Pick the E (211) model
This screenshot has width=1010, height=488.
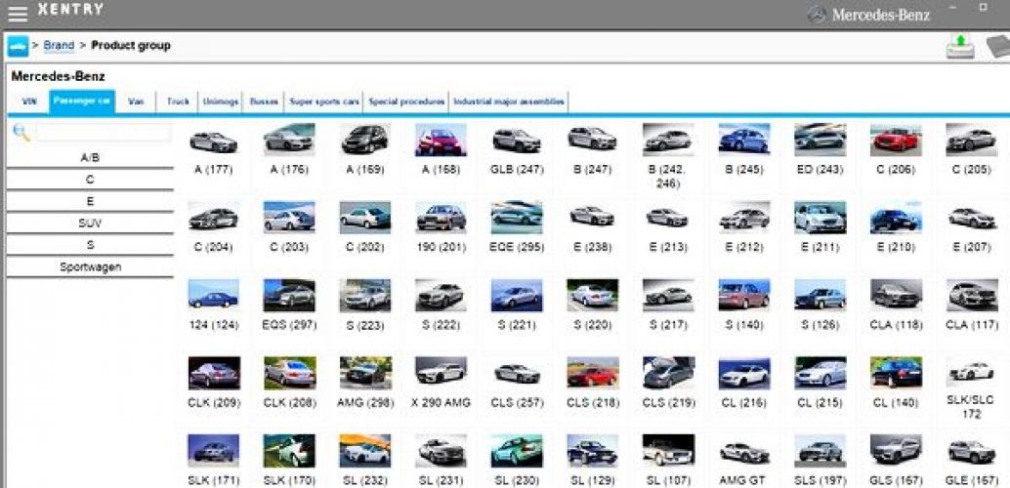coord(820,218)
